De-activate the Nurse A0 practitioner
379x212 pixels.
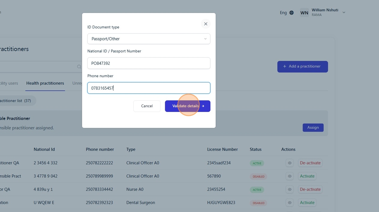pyautogui.click(x=310, y=190)
